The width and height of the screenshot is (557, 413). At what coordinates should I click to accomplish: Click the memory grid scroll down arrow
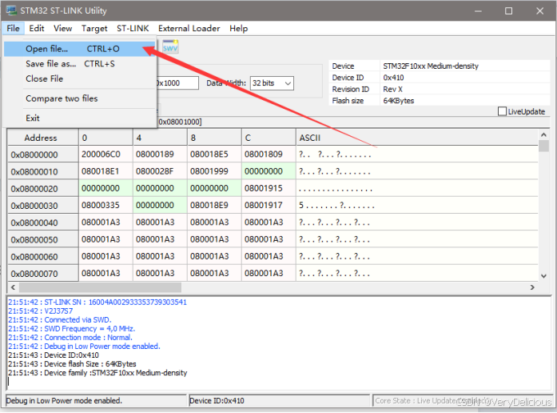[543, 276]
